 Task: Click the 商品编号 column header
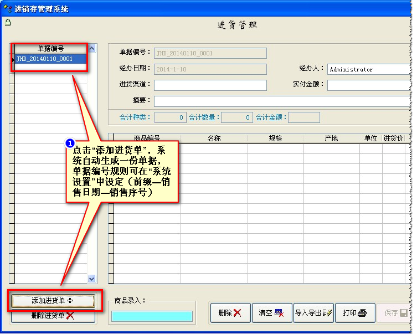coord(147,138)
